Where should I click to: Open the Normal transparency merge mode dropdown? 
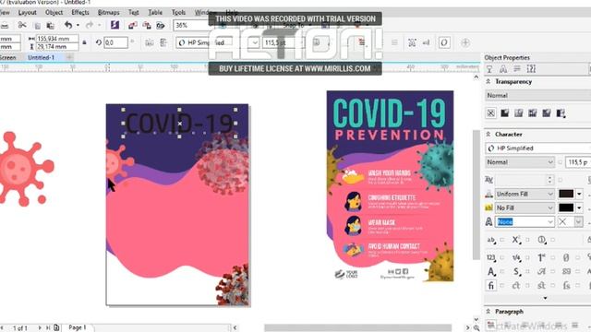click(537, 95)
